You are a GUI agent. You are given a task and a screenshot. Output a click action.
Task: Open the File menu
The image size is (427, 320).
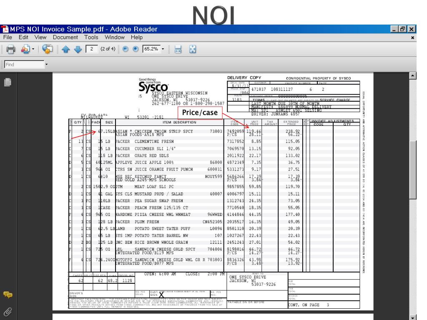click(x=8, y=37)
